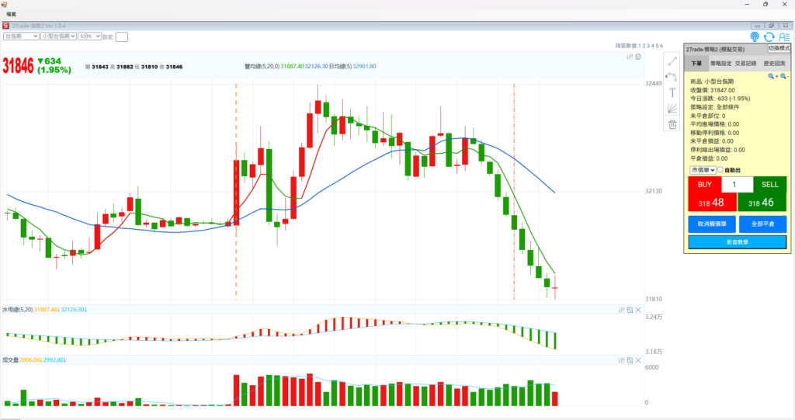Click the order quantity input field
Image resolution: width=795 pixels, height=420 pixels.
tap(737, 185)
